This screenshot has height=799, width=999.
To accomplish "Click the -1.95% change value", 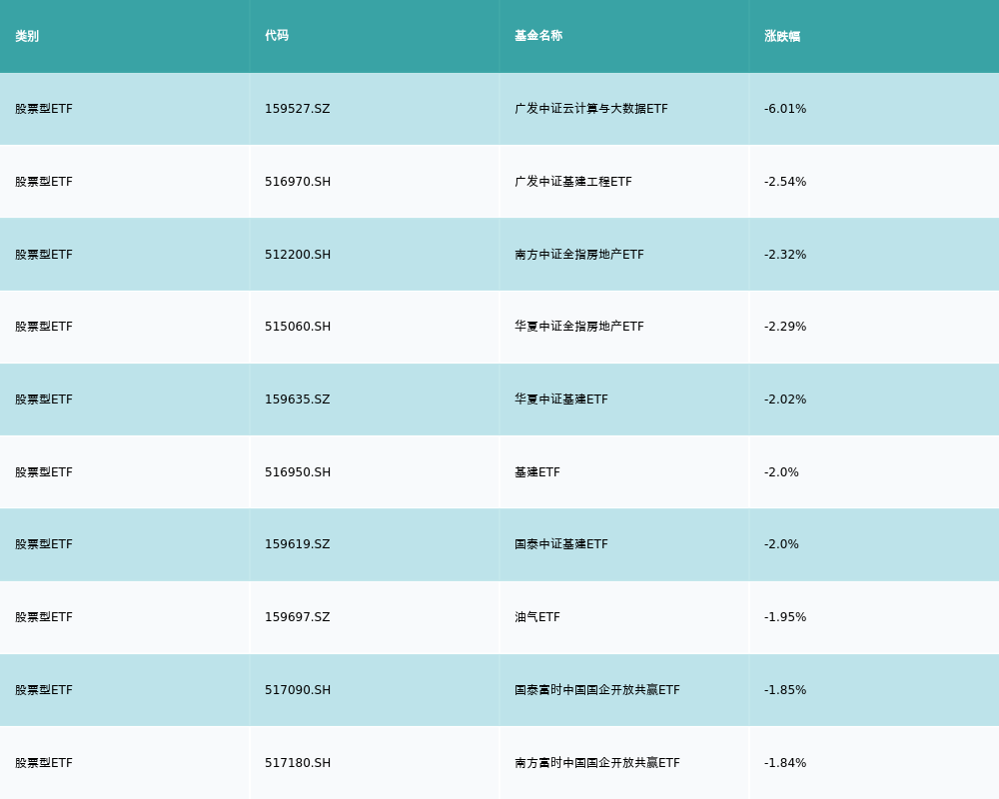I will click(785, 617).
